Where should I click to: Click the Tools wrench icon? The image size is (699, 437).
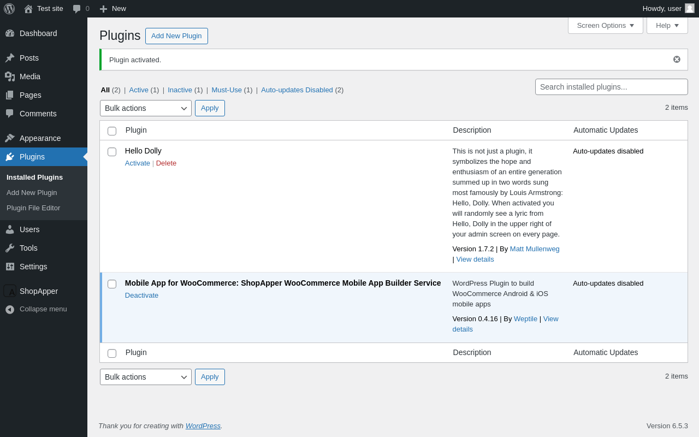pos(10,248)
